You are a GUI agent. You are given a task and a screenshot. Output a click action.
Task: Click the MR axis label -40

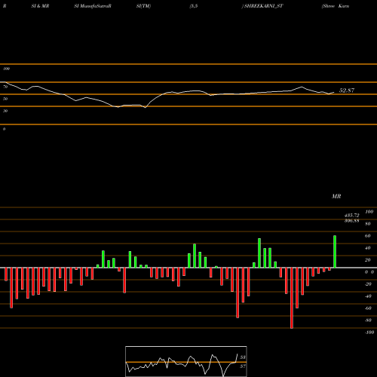pyautogui.click(x=368, y=296)
